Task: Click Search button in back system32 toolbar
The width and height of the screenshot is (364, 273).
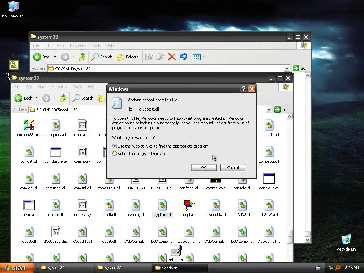Action: [x=101, y=57]
